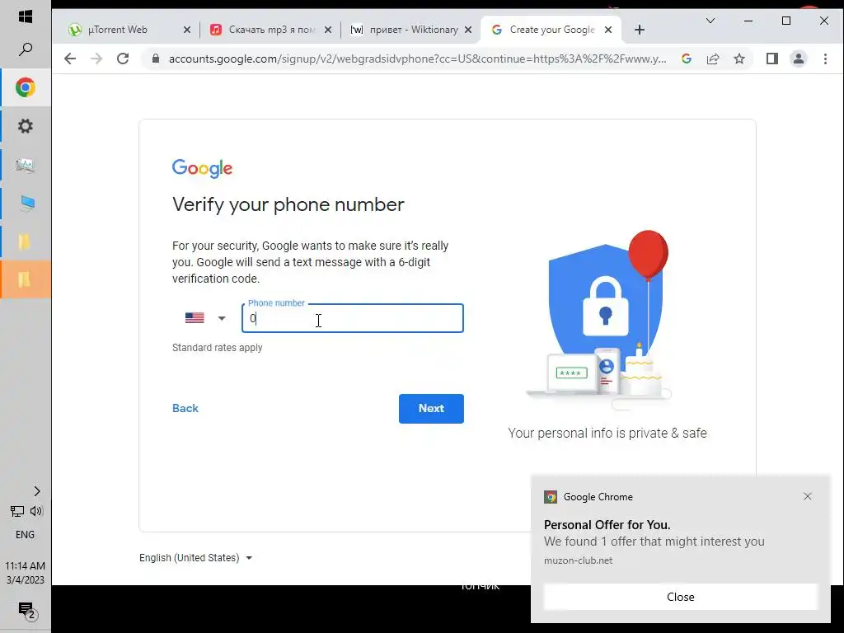Open the share page icon in address bar
The image size is (844, 633).
713,59
